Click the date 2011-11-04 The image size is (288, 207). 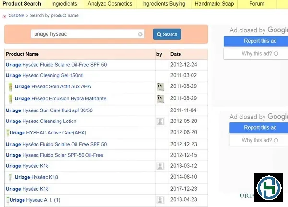click(183, 110)
